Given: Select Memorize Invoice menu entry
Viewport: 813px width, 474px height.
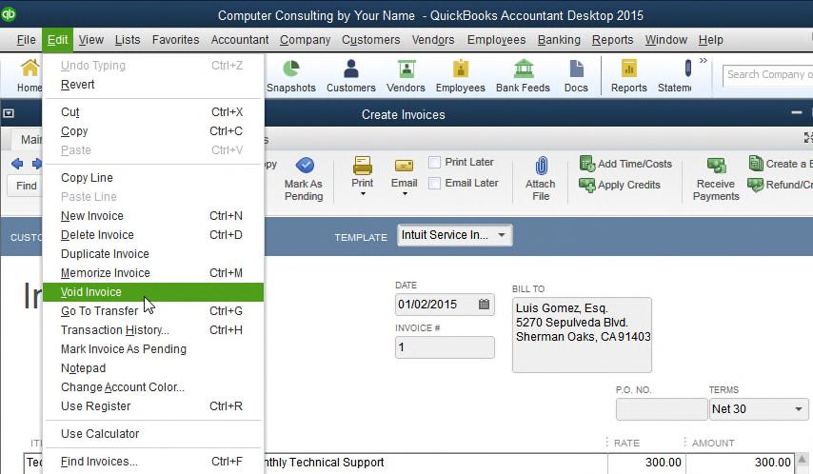Looking at the screenshot, I should [x=153, y=273].
